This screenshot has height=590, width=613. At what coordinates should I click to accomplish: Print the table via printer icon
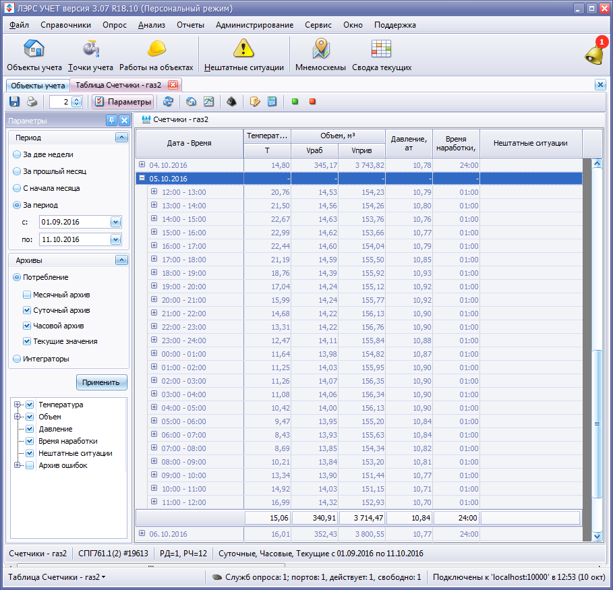click(32, 102)
